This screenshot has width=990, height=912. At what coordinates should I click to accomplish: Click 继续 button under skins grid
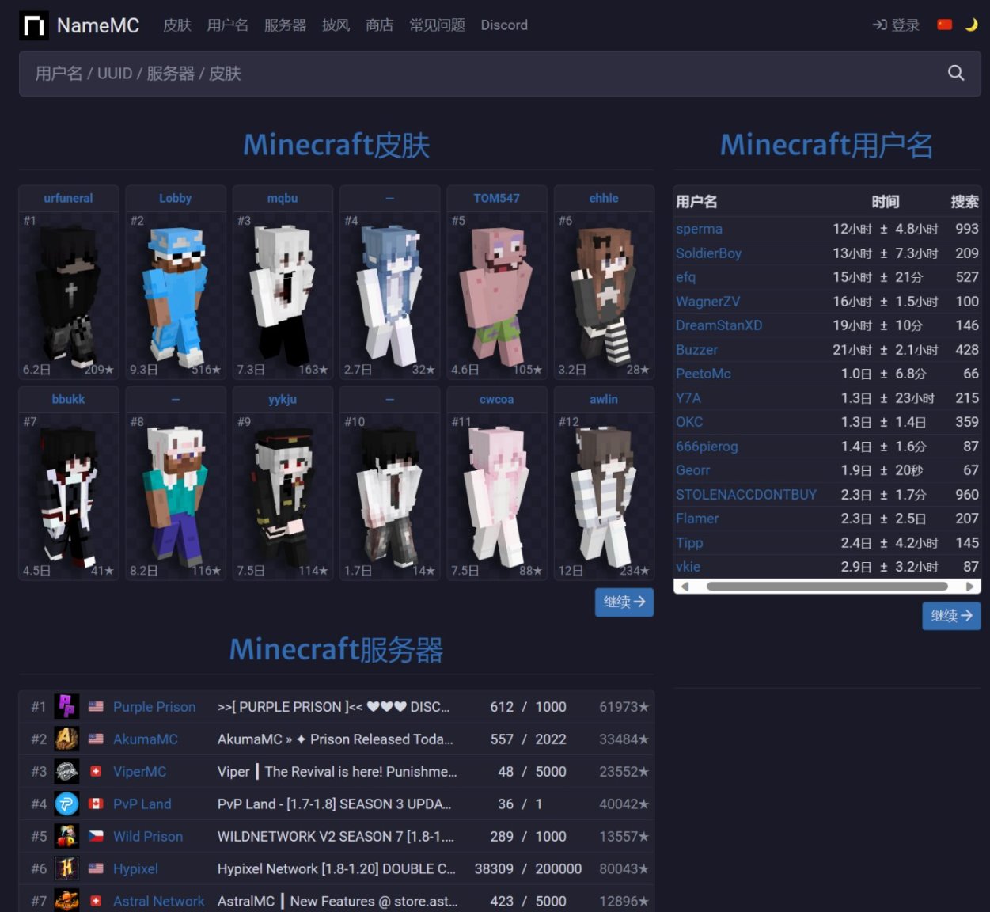[x=624, y=602]
